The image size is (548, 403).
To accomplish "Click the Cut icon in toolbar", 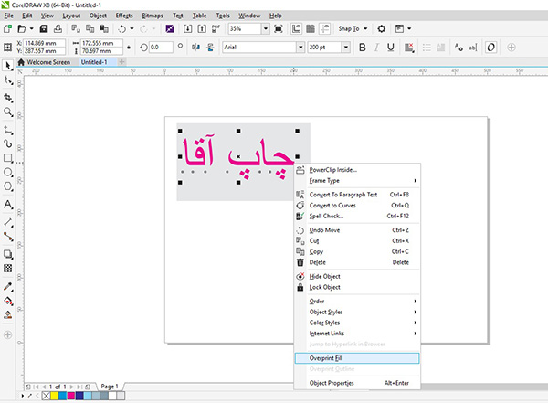I will [76, 28].
